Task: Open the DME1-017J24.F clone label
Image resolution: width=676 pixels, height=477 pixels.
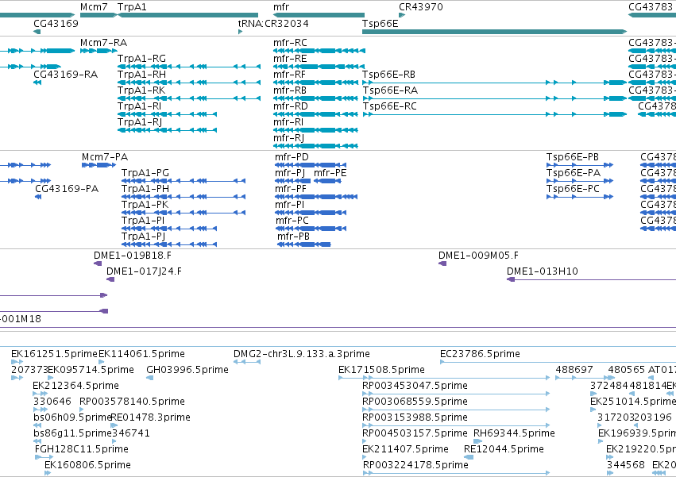Action: (144, 271)
